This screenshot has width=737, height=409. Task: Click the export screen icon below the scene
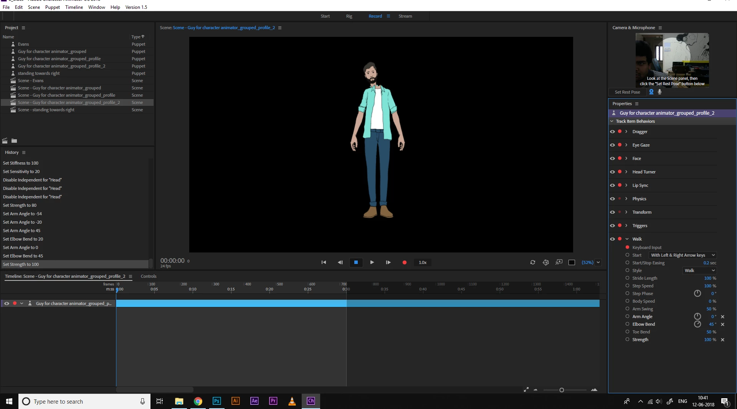click(559, 262)
